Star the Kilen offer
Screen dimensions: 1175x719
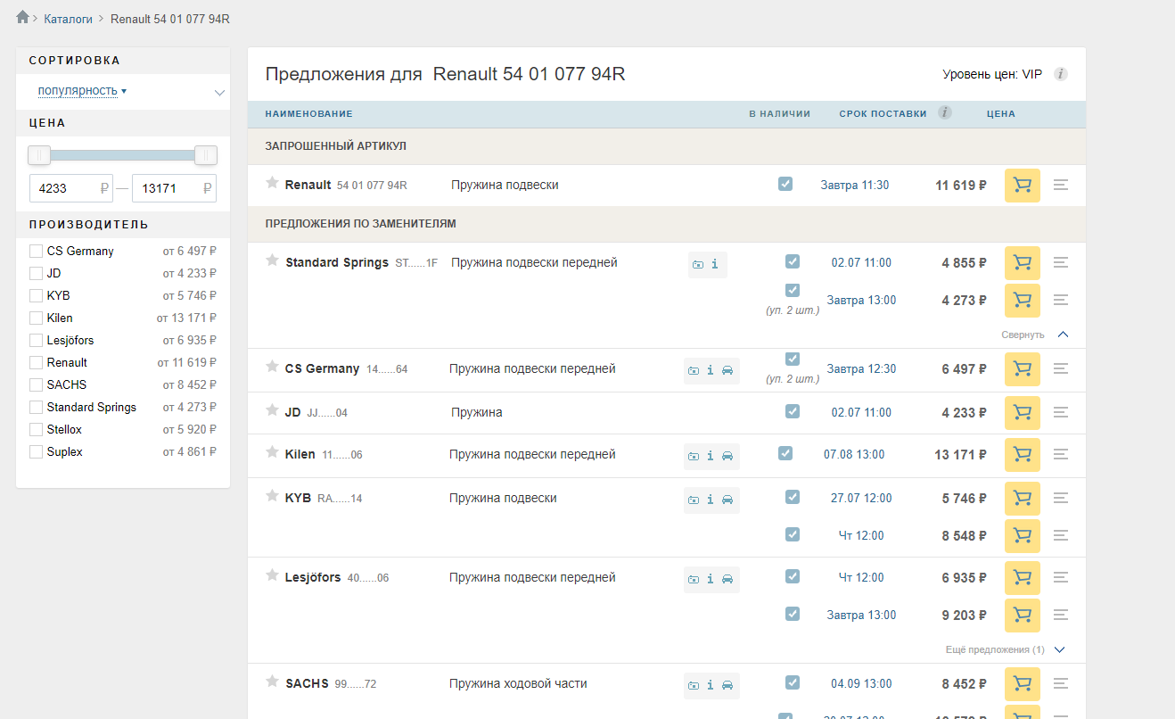coord(272,452)
